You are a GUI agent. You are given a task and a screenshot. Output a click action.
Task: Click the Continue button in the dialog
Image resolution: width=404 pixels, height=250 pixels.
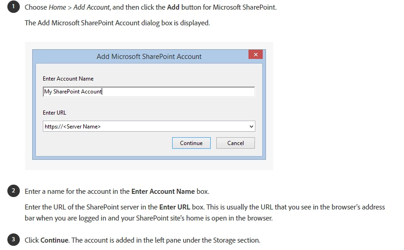click(191, 143)
